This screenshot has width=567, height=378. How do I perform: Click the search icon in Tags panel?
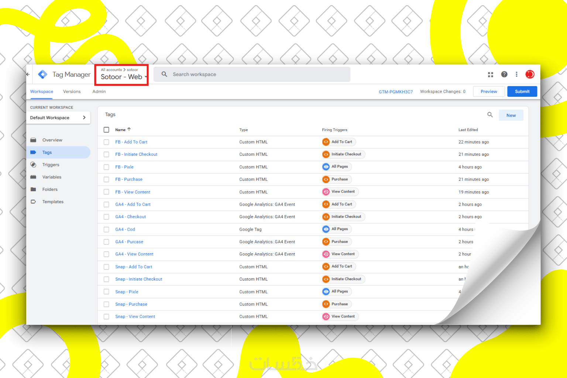tap(490, 115)
